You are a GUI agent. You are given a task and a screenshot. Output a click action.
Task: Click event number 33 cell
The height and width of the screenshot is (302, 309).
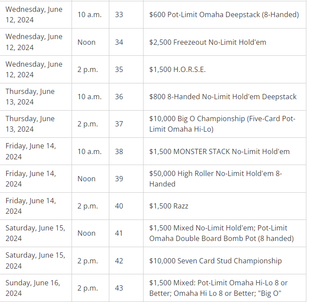pyautogui.click(x=119, y=14)
